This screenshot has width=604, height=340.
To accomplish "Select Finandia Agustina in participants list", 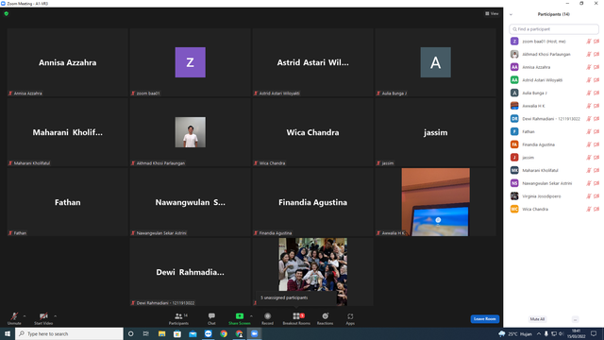I will 554,144.
